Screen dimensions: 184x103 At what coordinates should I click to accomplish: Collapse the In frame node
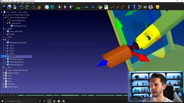(3, 40)
